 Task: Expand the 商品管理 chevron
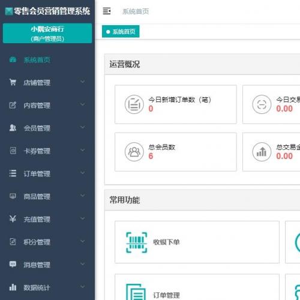(82, 196)
